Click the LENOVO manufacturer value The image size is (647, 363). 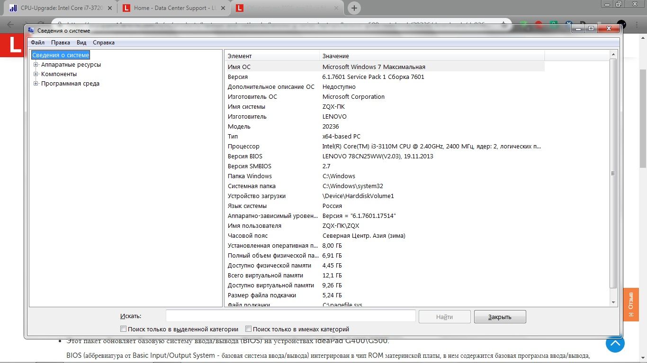334,116
